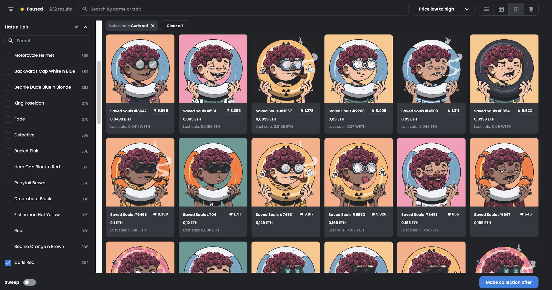Click rarity rank badge # 8.622
The width and height of the screenshot is (552, 290).
coord(525,111)
